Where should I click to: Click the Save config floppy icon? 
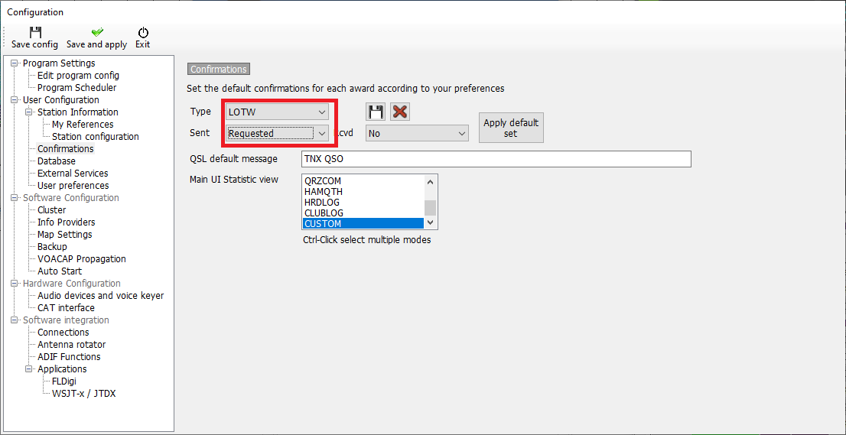point(35,32)
